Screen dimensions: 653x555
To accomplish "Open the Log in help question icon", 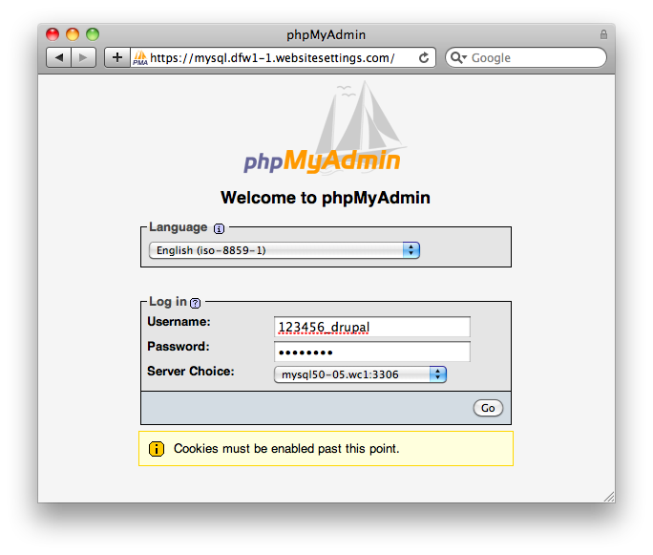I will (196, 303).
